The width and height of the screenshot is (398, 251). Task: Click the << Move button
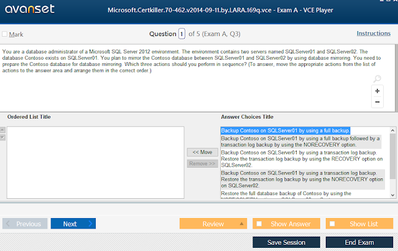(202, 152)
